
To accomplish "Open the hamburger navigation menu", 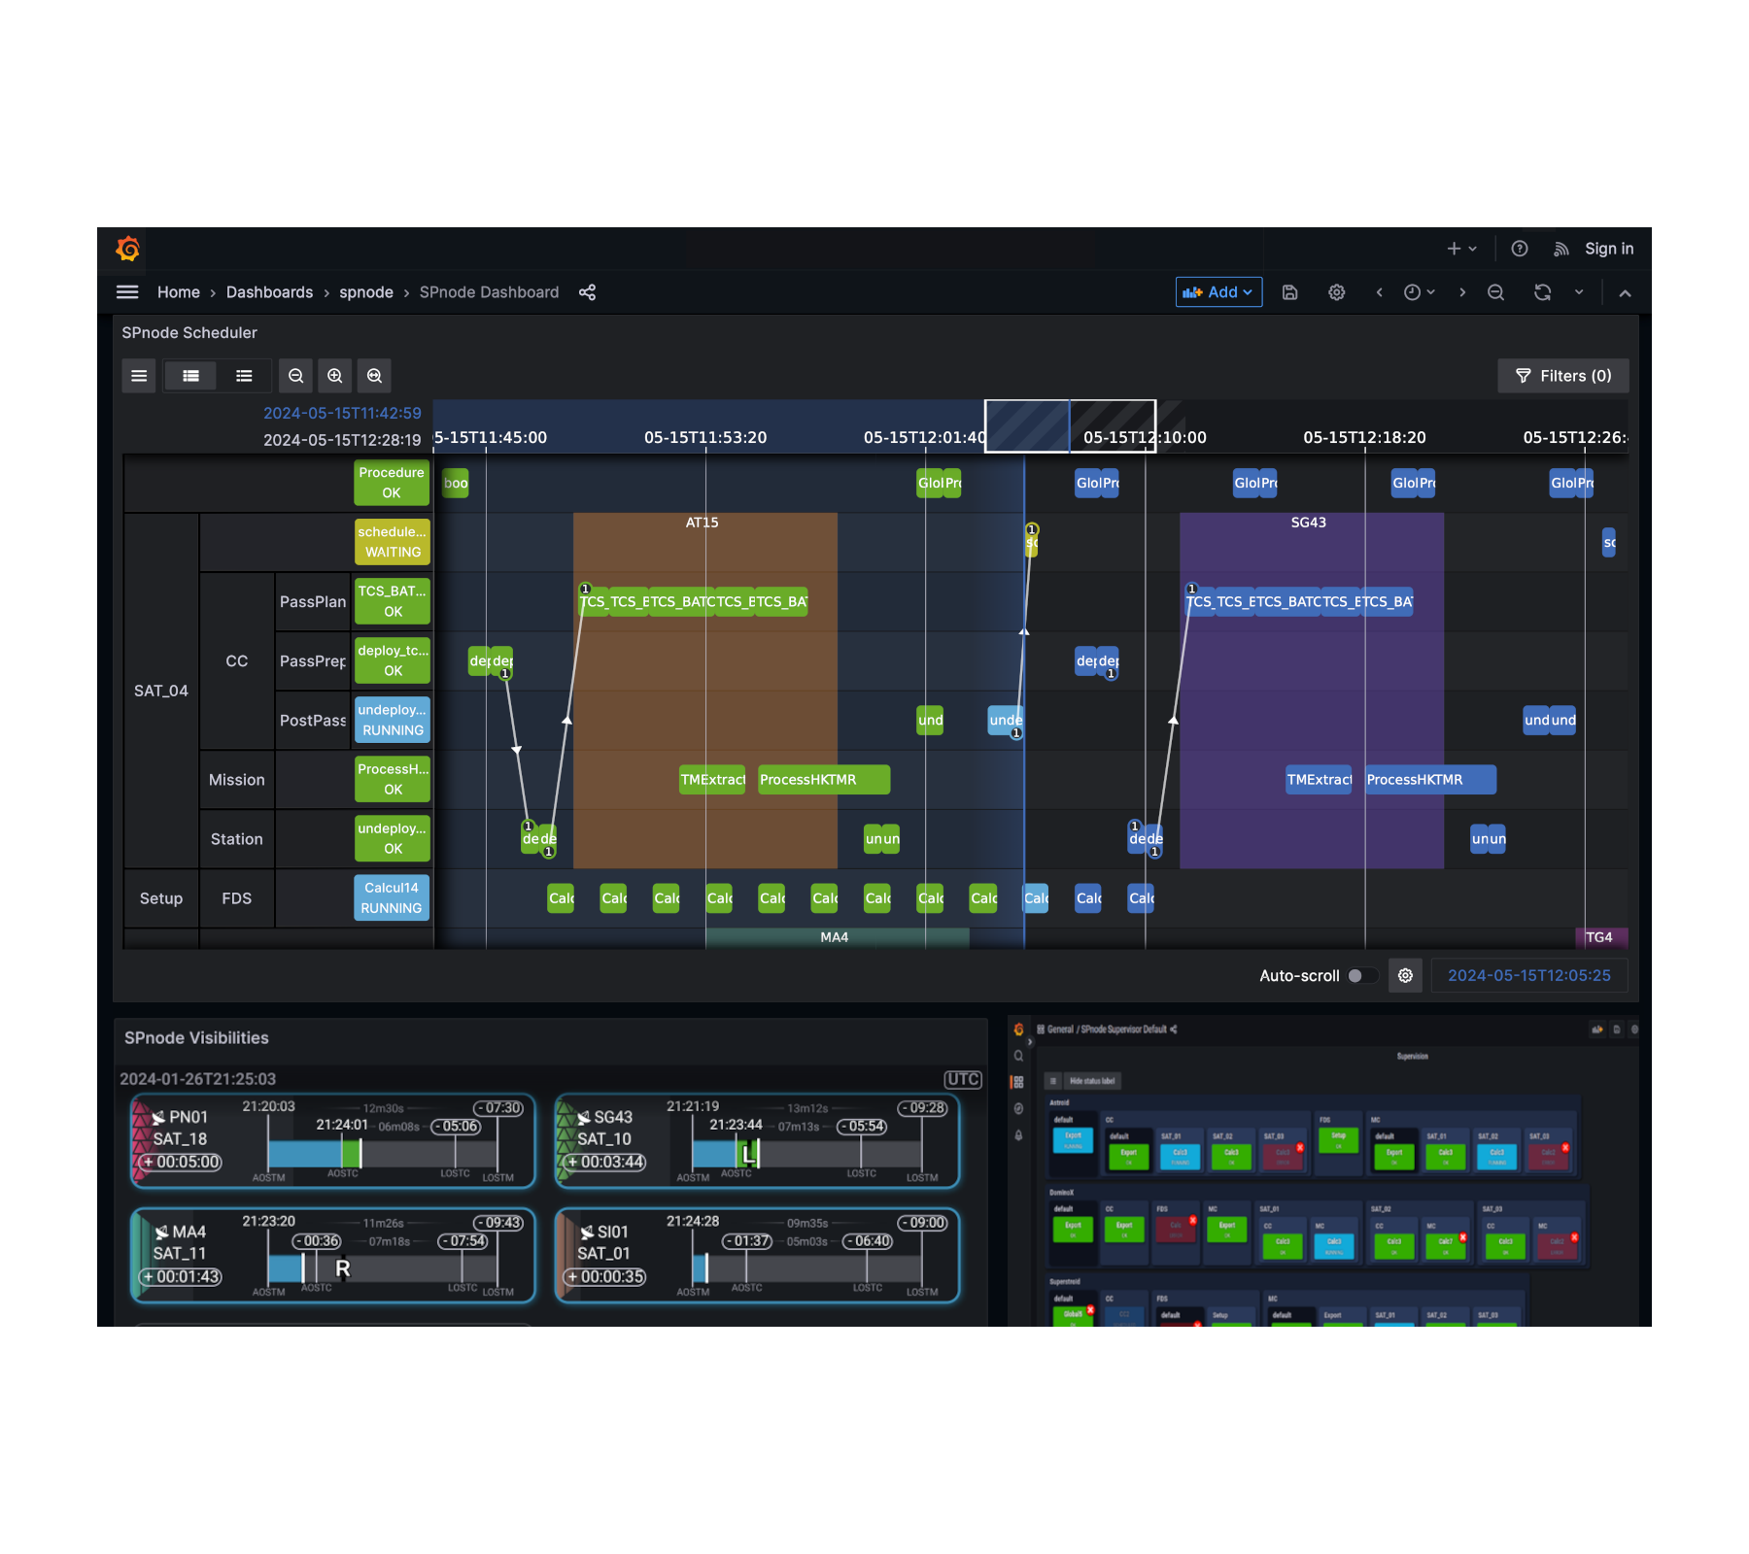I will coord(127,292).
